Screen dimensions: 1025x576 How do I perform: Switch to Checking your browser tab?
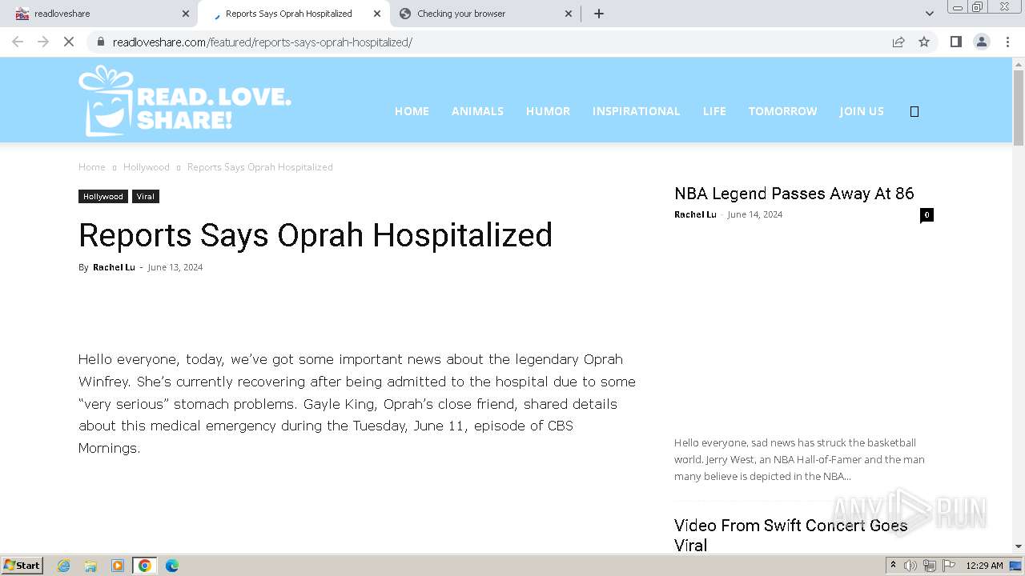click(x=484, y=14)
